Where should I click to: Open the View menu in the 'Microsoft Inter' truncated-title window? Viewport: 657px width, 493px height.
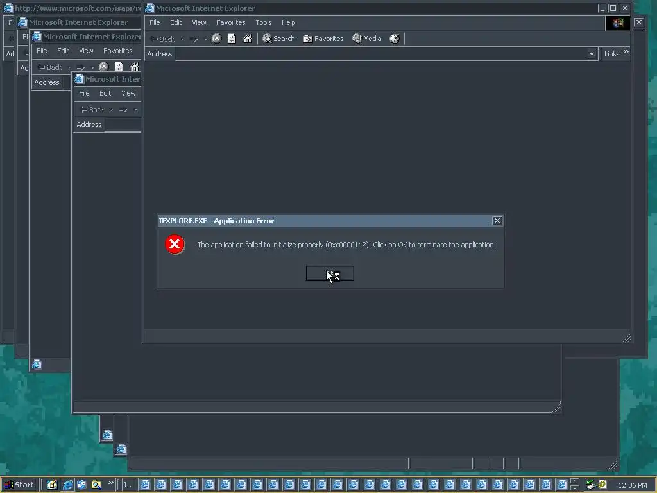(128, 93)
